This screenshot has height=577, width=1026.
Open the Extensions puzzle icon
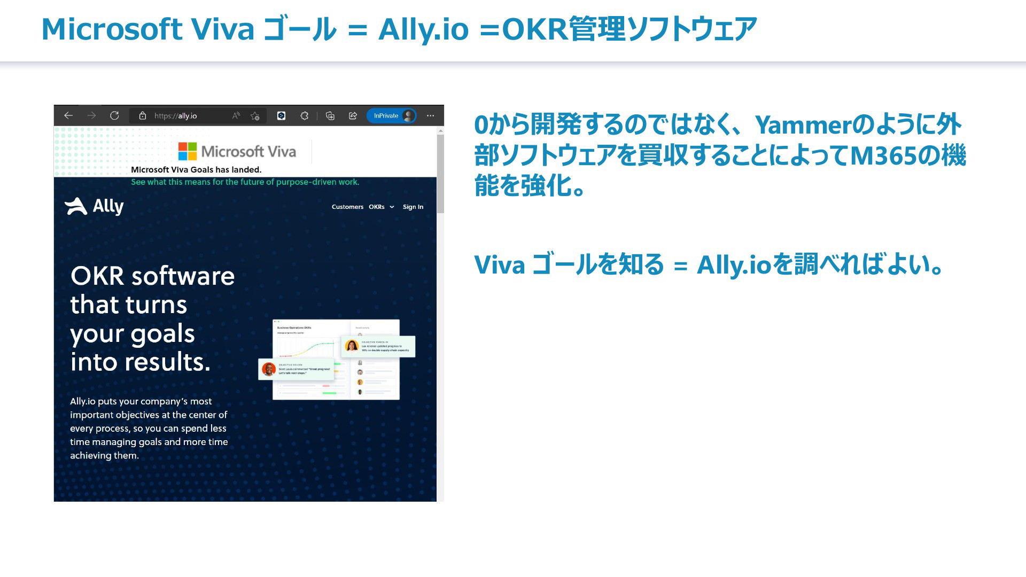(305, 115)
